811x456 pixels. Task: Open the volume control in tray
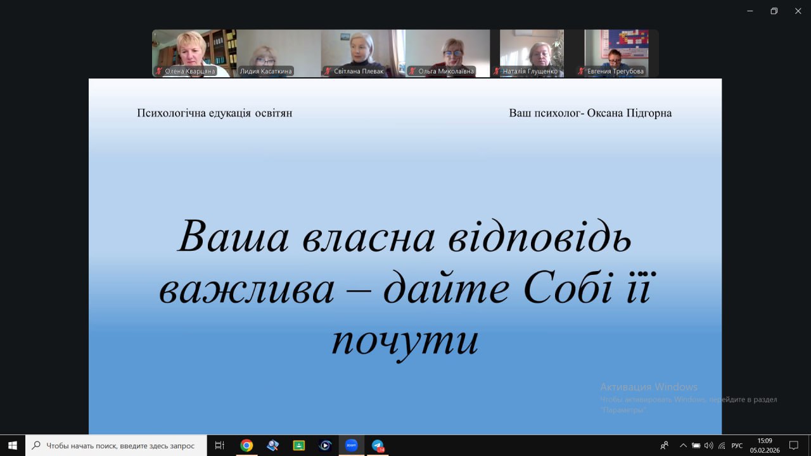tap(708, 445)
